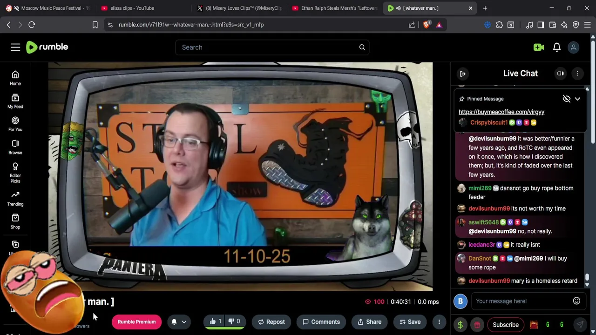Click the icedanc3r username in chat
Screen dimensions: 596x335
(x=481, y=244)
